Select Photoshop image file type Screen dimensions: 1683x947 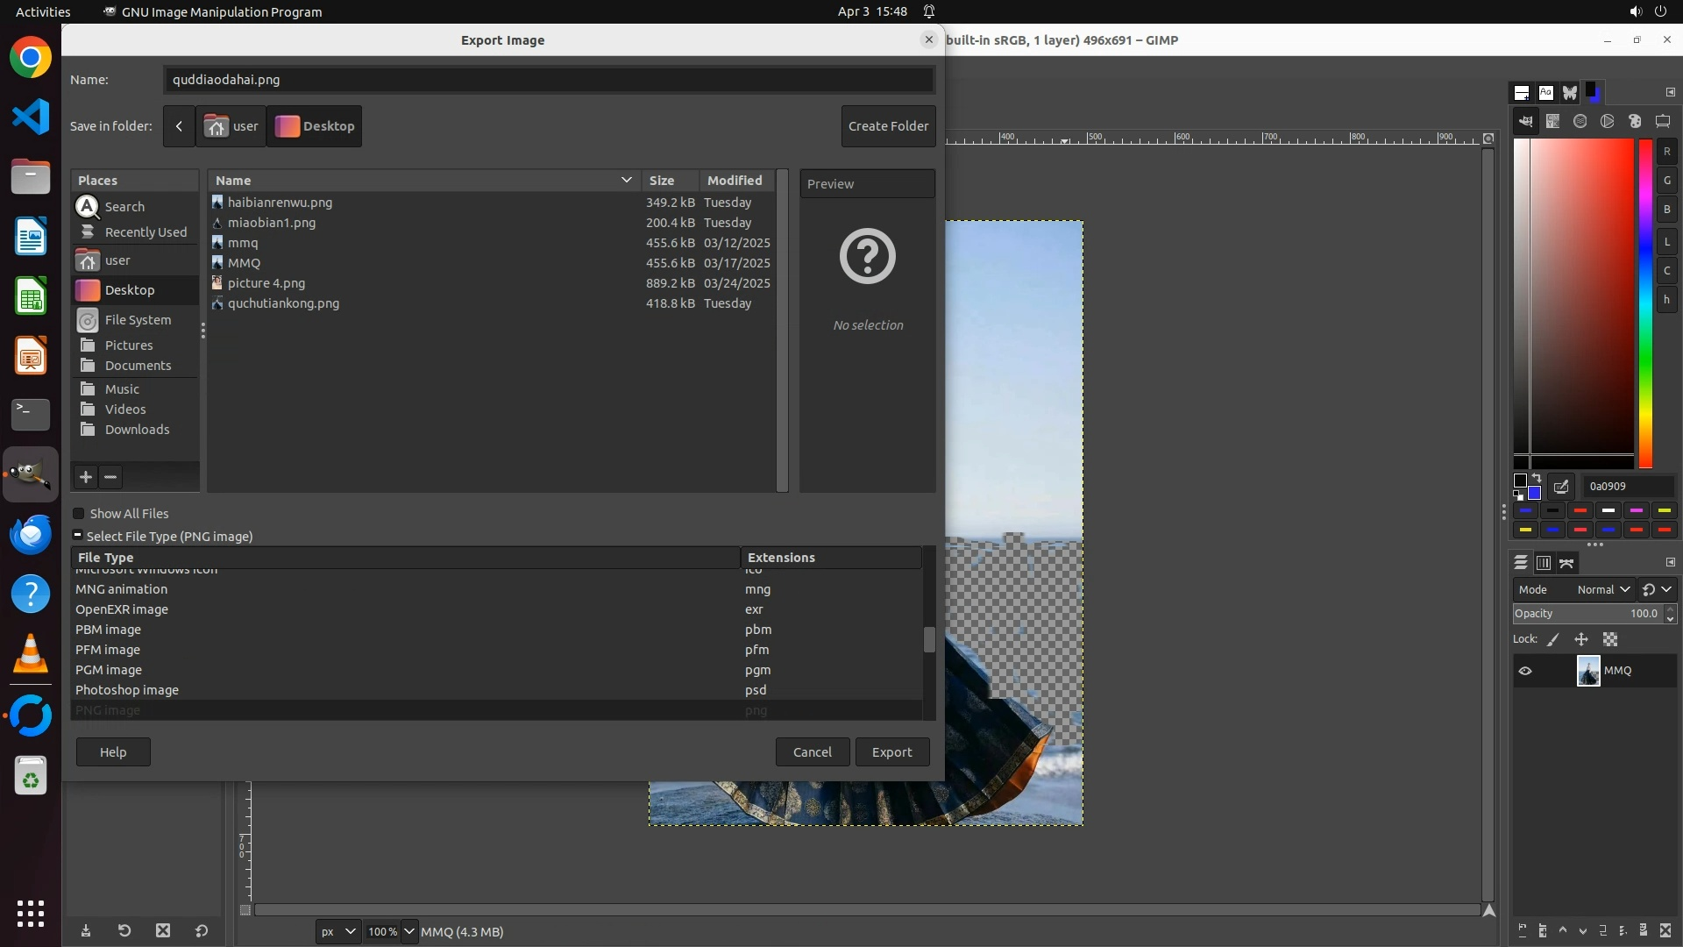pos(127,690)
